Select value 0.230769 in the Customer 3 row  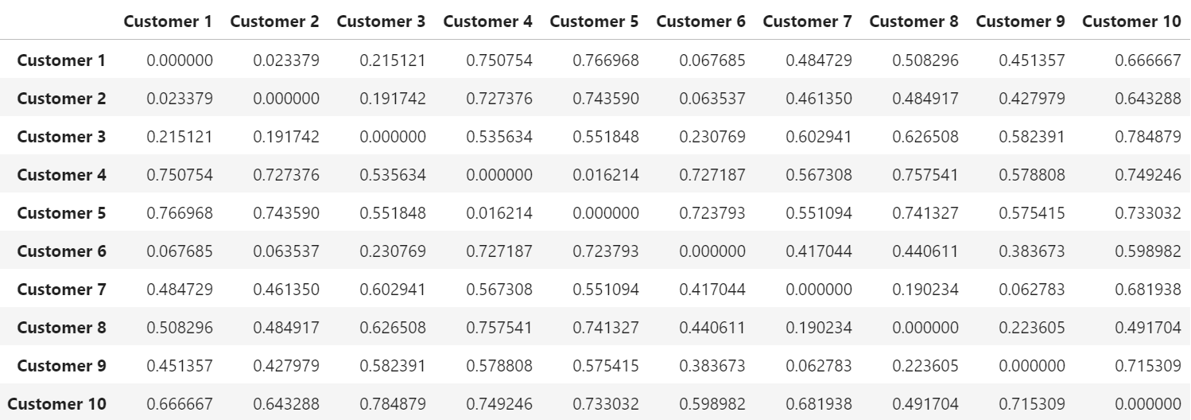point(712,137)
